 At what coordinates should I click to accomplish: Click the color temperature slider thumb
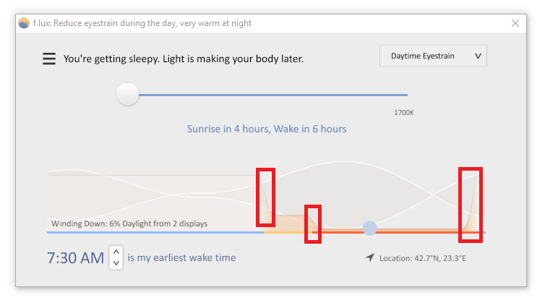(127, 94)
